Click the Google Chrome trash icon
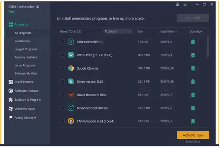The width and height of the screenshot is (220, 148). (193, 68)
